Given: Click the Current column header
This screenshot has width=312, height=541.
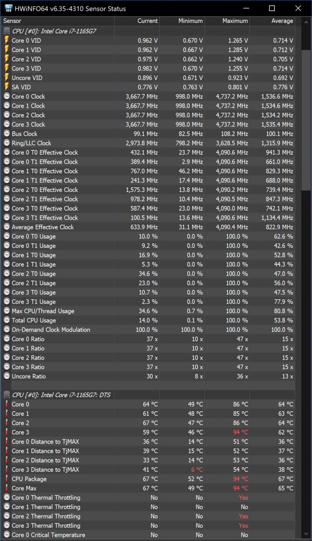Looking at the screenshot, I should point(137,21).
